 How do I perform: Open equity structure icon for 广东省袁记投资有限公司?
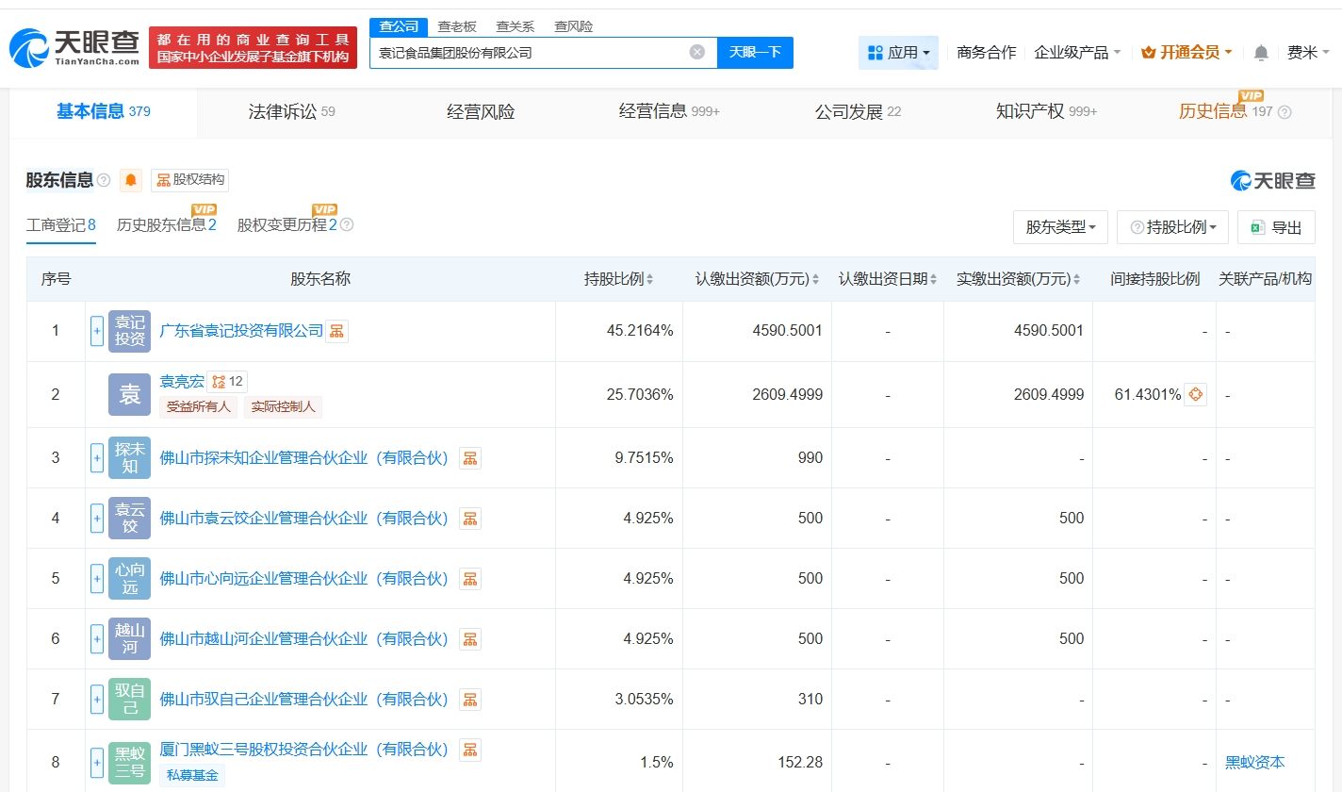pyautogui.click(x=336, y=331)
